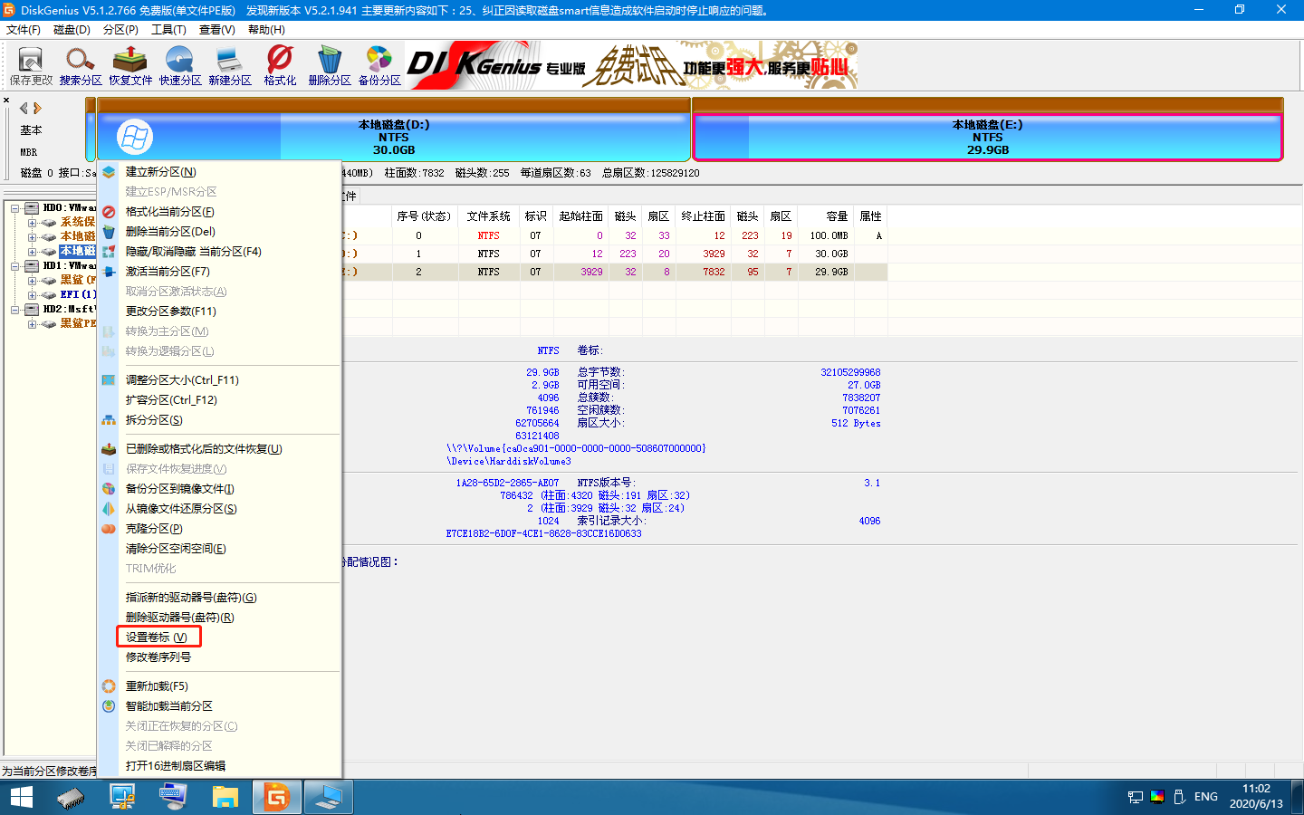Screen dimensions: 1304x815
Task: Select 设置卷标 in the context menu
Action: pyautogui.click(x=157, y=638)
